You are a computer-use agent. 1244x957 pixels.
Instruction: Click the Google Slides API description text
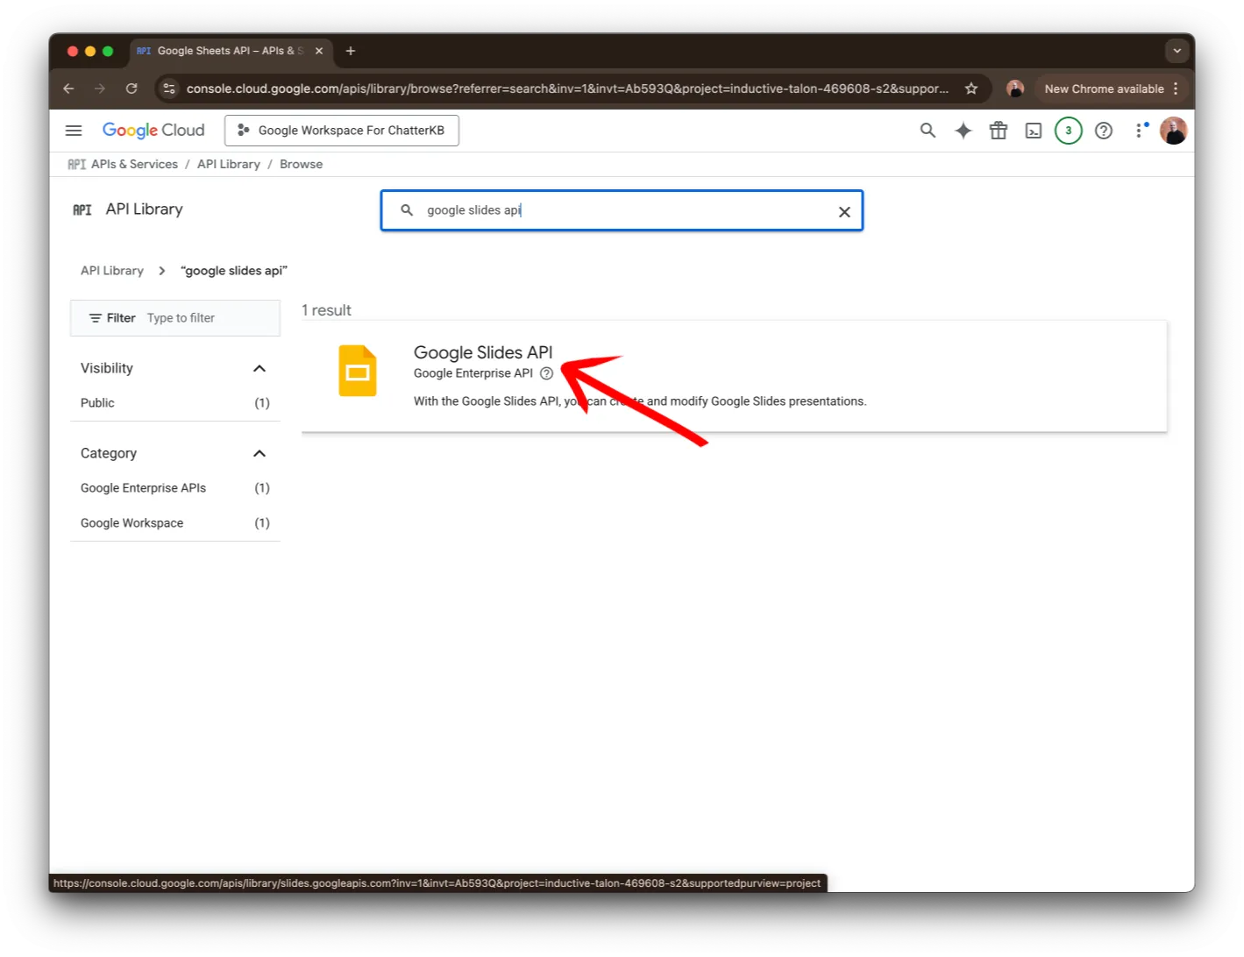coord(640,401)
